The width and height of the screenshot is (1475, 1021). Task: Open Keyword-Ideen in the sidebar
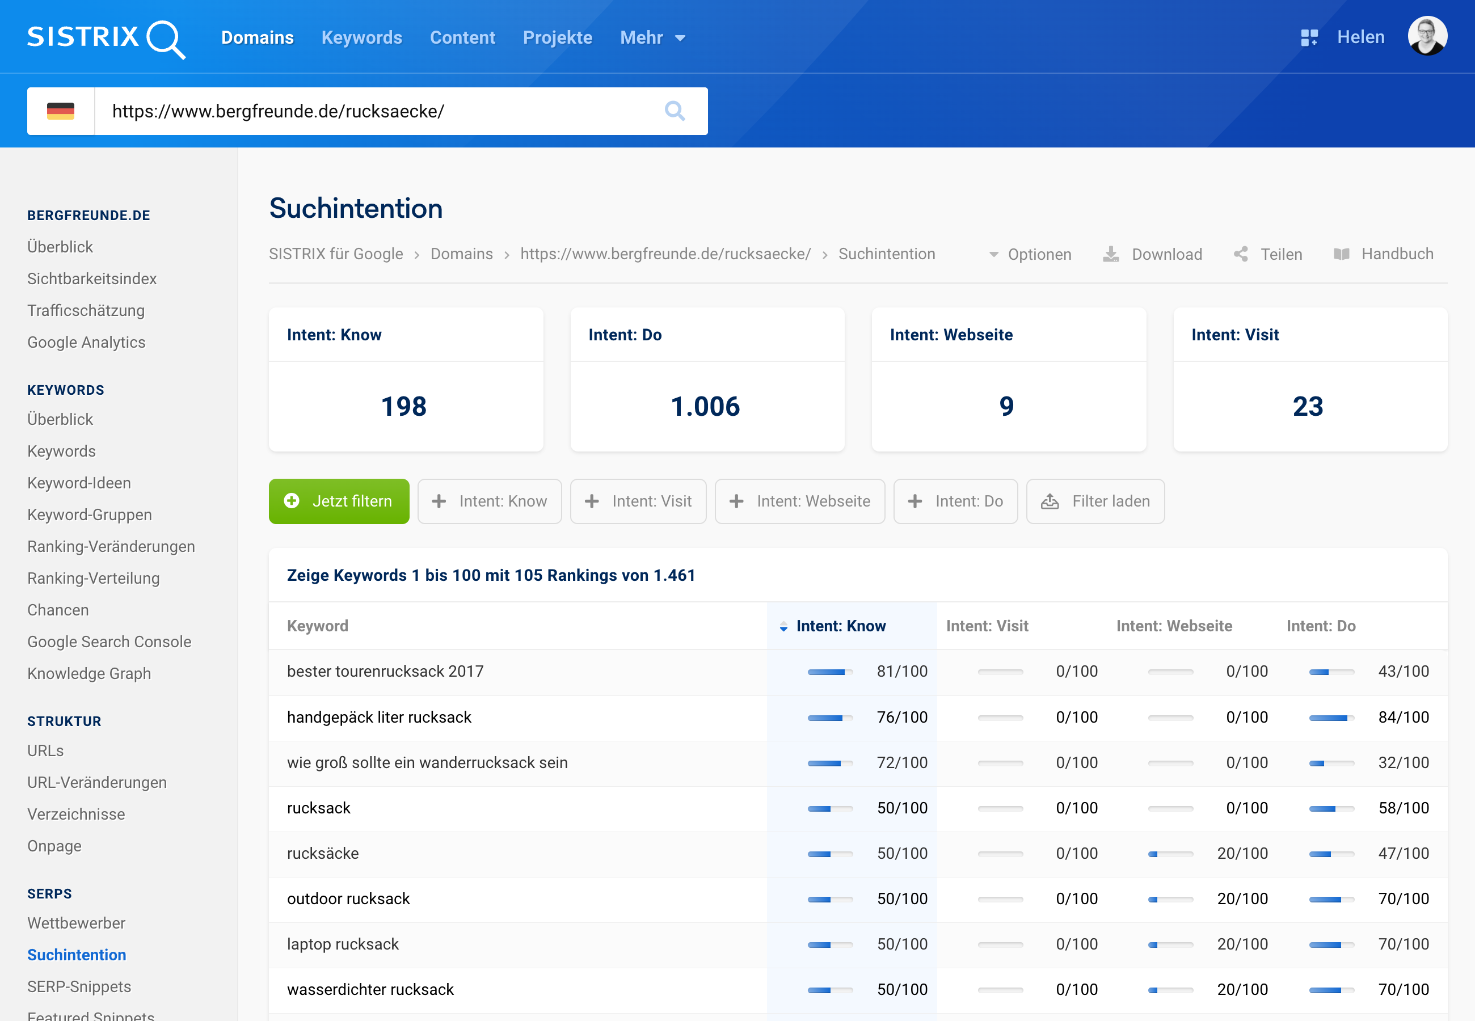click(x=79, y=484)
